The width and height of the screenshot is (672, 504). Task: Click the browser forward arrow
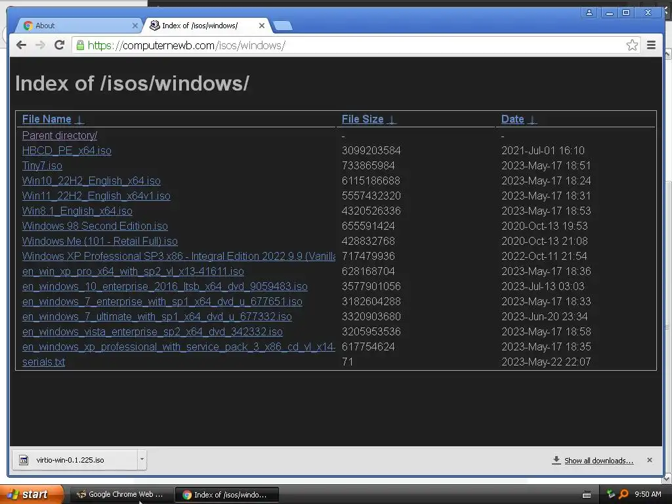pyautogui.click(x=40, y=45)
